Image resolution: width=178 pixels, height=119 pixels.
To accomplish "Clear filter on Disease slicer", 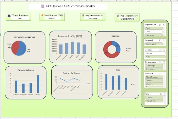I will pyautogui.click(x=164, y=73).
